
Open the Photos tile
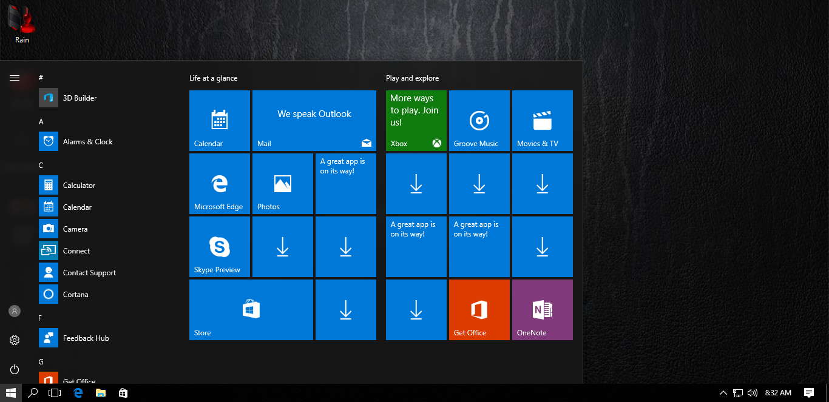click(283, 184)
